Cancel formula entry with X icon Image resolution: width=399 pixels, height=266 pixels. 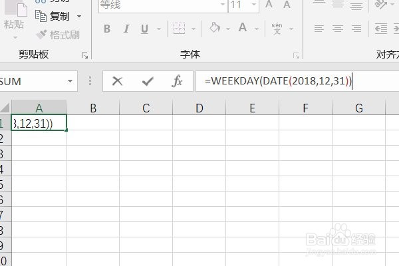click(x=117, y=81)
